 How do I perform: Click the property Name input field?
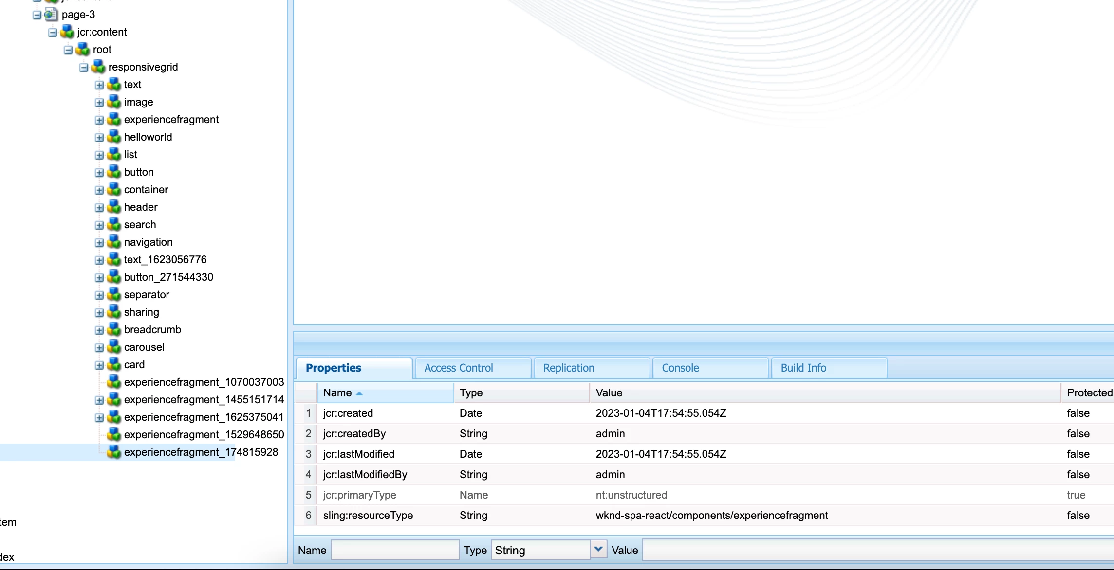[395, 550]
